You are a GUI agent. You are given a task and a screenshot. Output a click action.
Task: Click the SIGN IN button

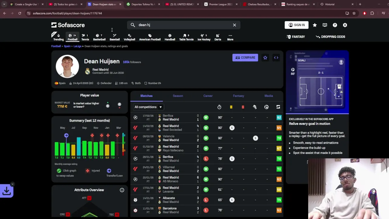click(x=297, y=25)
